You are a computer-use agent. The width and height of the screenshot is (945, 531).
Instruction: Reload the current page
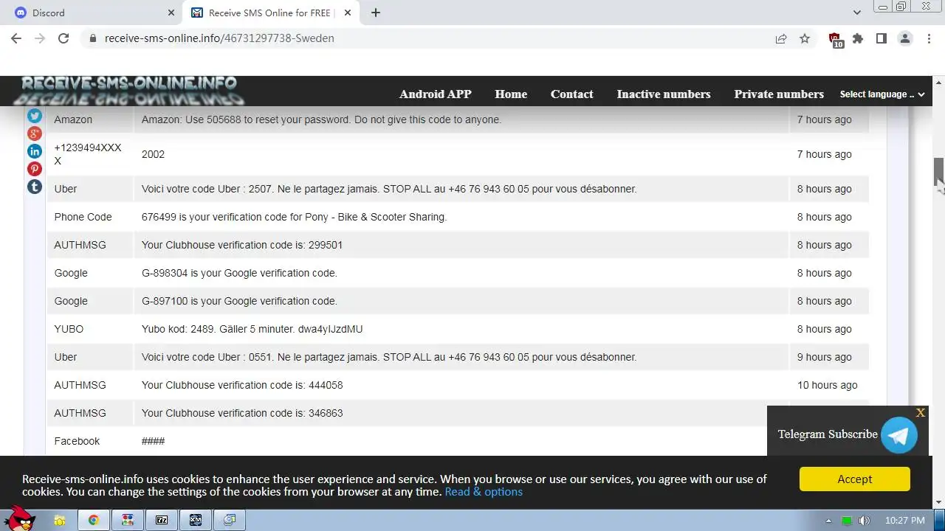tap(63, 38)
